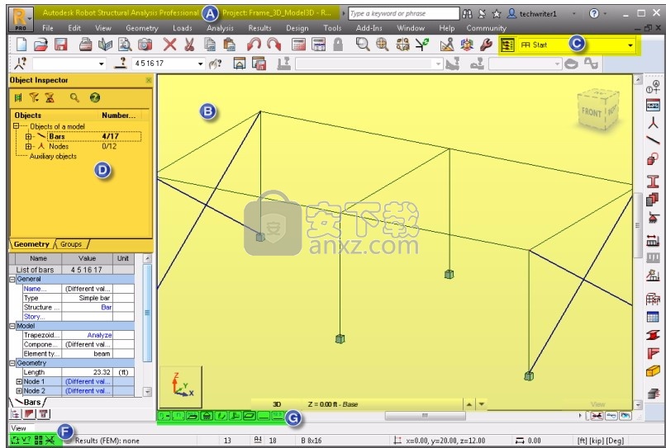Viewport: 666px width, 448px height.
Task: Open the node selection dropdown
Action: [101, 64]
